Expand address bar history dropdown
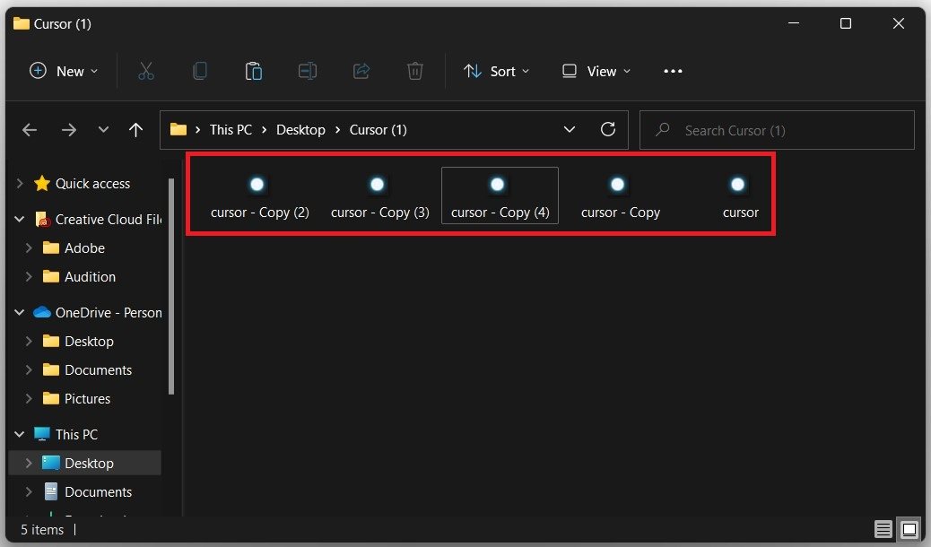931x547 pixels. pos(569,129)
